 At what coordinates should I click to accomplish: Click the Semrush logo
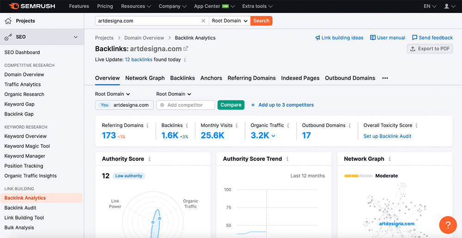(32, 6)
